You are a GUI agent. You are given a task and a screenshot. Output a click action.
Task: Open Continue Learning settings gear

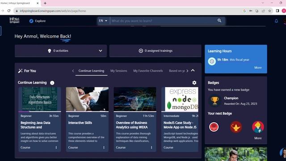tap(194, 83)
